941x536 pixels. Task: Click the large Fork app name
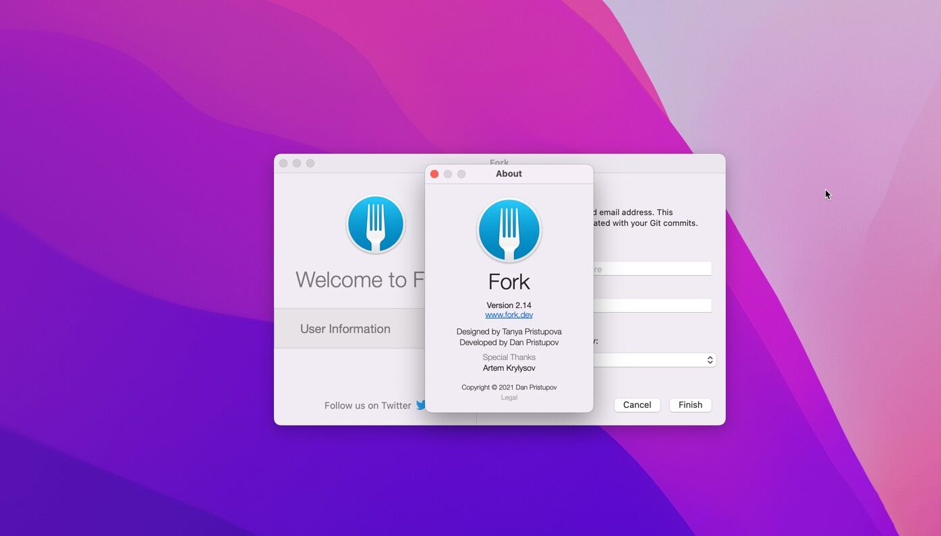(509, 282)
